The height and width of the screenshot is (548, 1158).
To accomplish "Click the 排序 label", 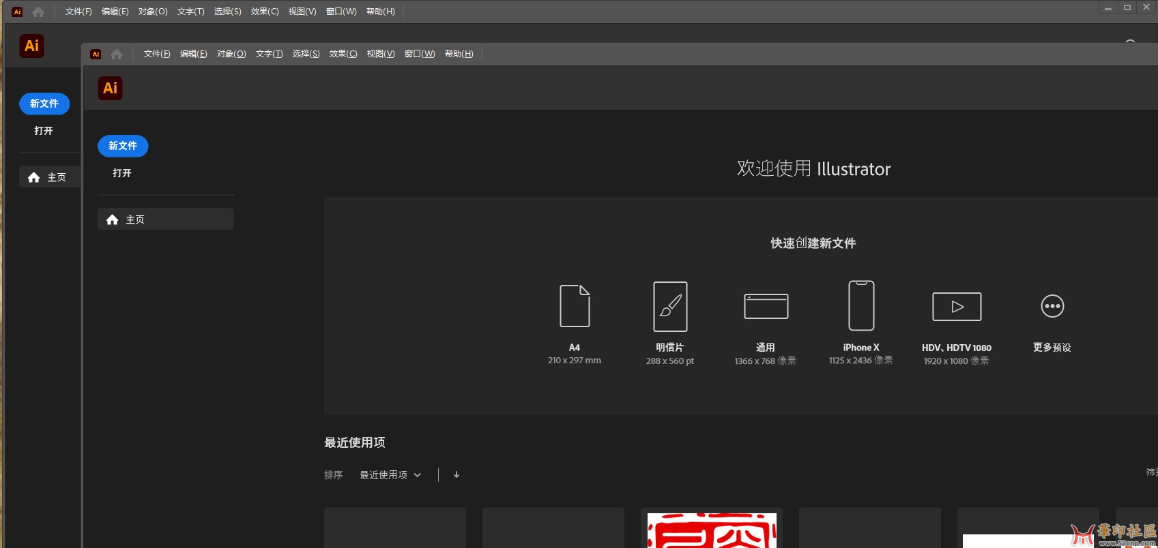I will [334, 475].
